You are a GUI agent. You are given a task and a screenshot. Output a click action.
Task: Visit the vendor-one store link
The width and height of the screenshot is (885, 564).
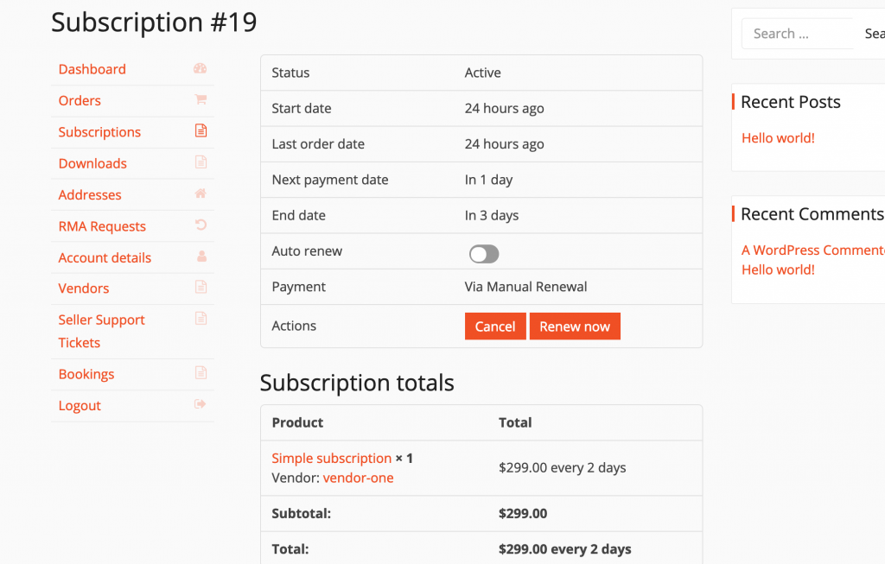point(358,478)
